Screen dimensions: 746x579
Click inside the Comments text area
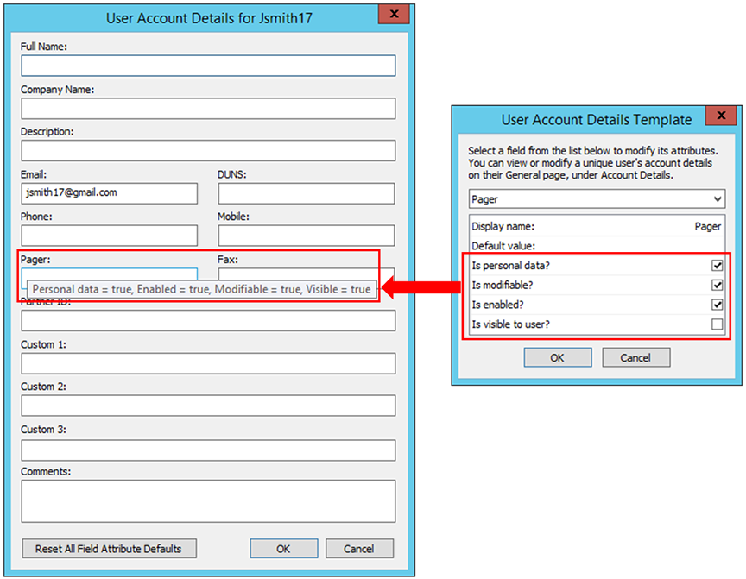click(208, 501)
